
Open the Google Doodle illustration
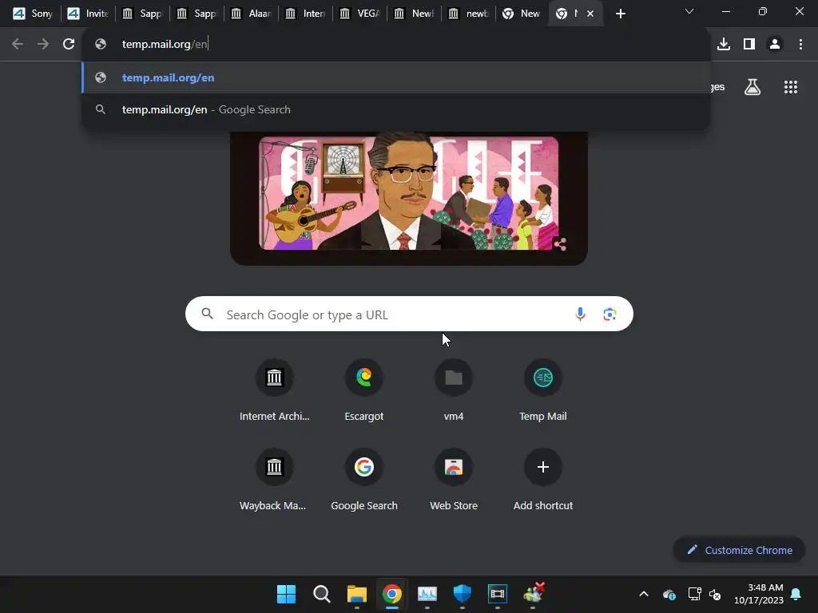click(x=408, y=193)
